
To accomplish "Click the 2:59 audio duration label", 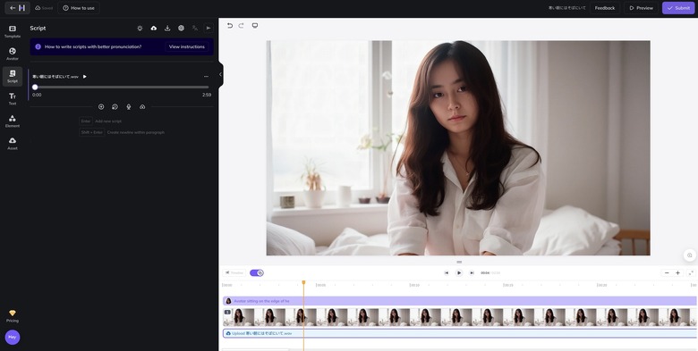I will 207,95.
